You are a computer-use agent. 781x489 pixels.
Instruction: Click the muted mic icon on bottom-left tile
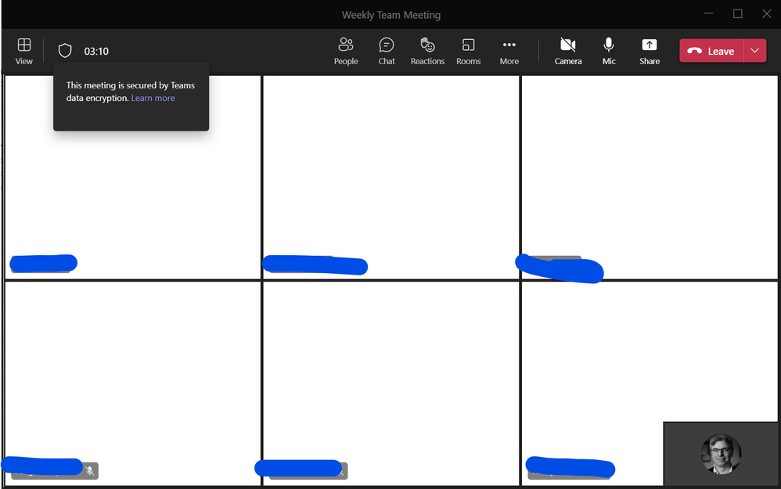[x=91, y=470]
